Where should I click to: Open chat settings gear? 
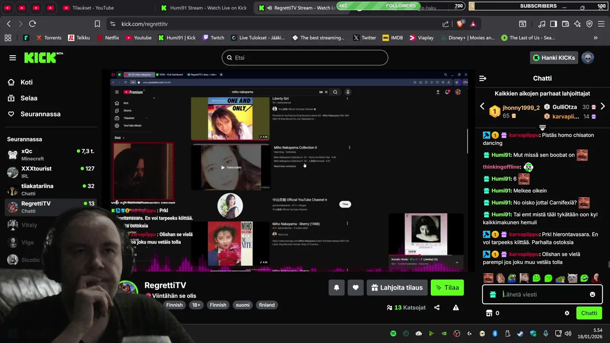567,313
